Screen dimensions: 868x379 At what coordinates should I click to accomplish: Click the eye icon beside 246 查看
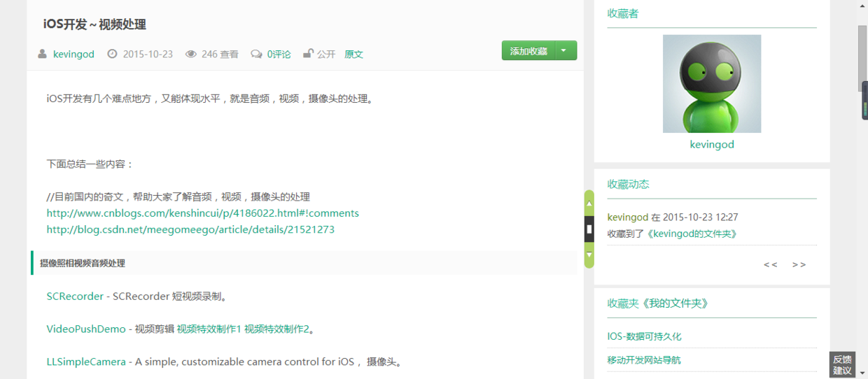click(190, 54)
